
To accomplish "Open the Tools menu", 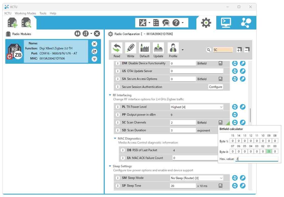I will click(x=43, y=13).
